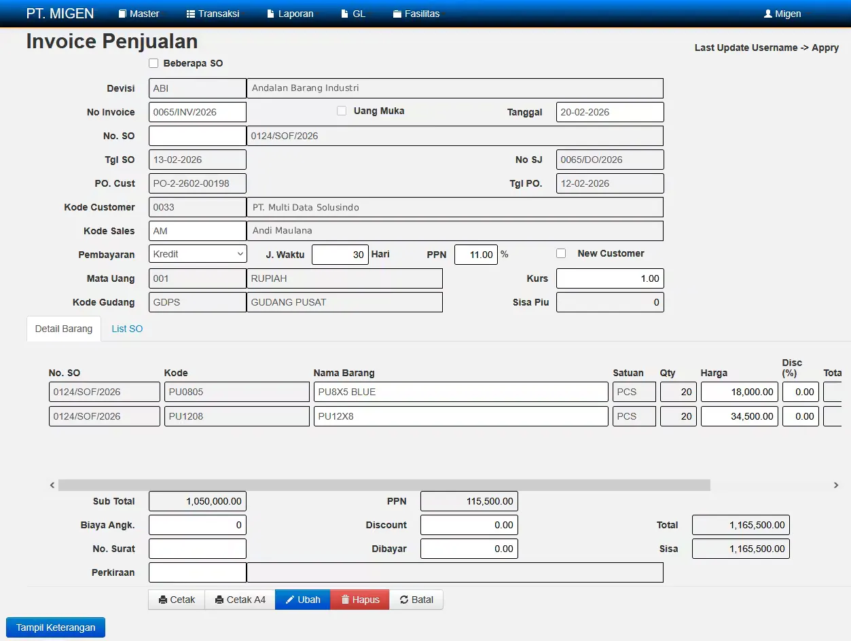This screenshot has width=851, height=641.
Task: Click the GUDANG PUSAT field
Action: [x=344, y=302]
